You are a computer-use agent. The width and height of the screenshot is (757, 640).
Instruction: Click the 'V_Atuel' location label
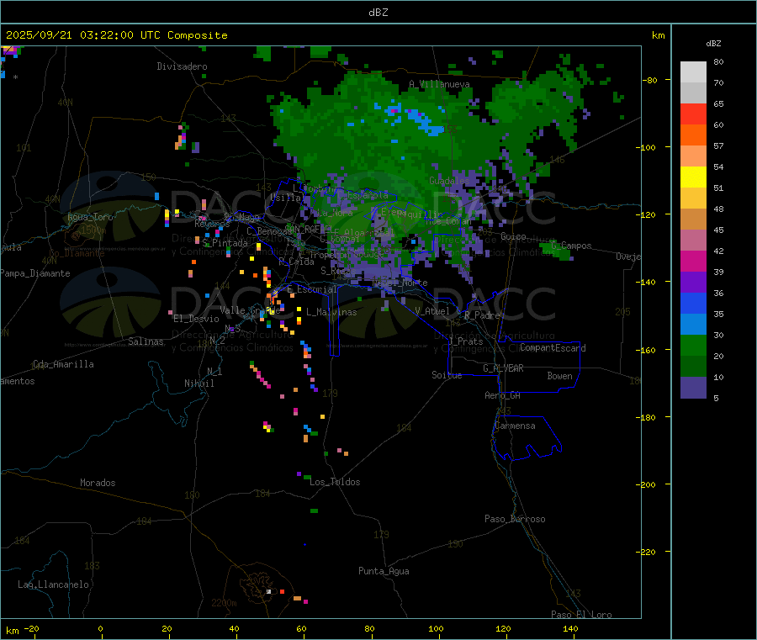pyautogui.click(x=432, y=311)
